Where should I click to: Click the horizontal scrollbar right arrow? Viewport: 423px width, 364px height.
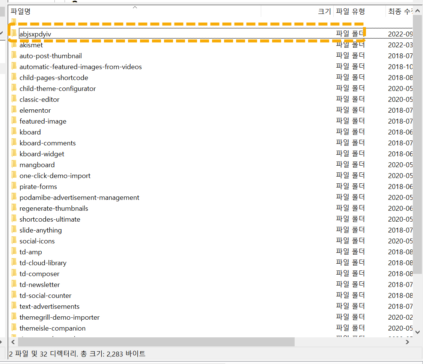(407, 342)
